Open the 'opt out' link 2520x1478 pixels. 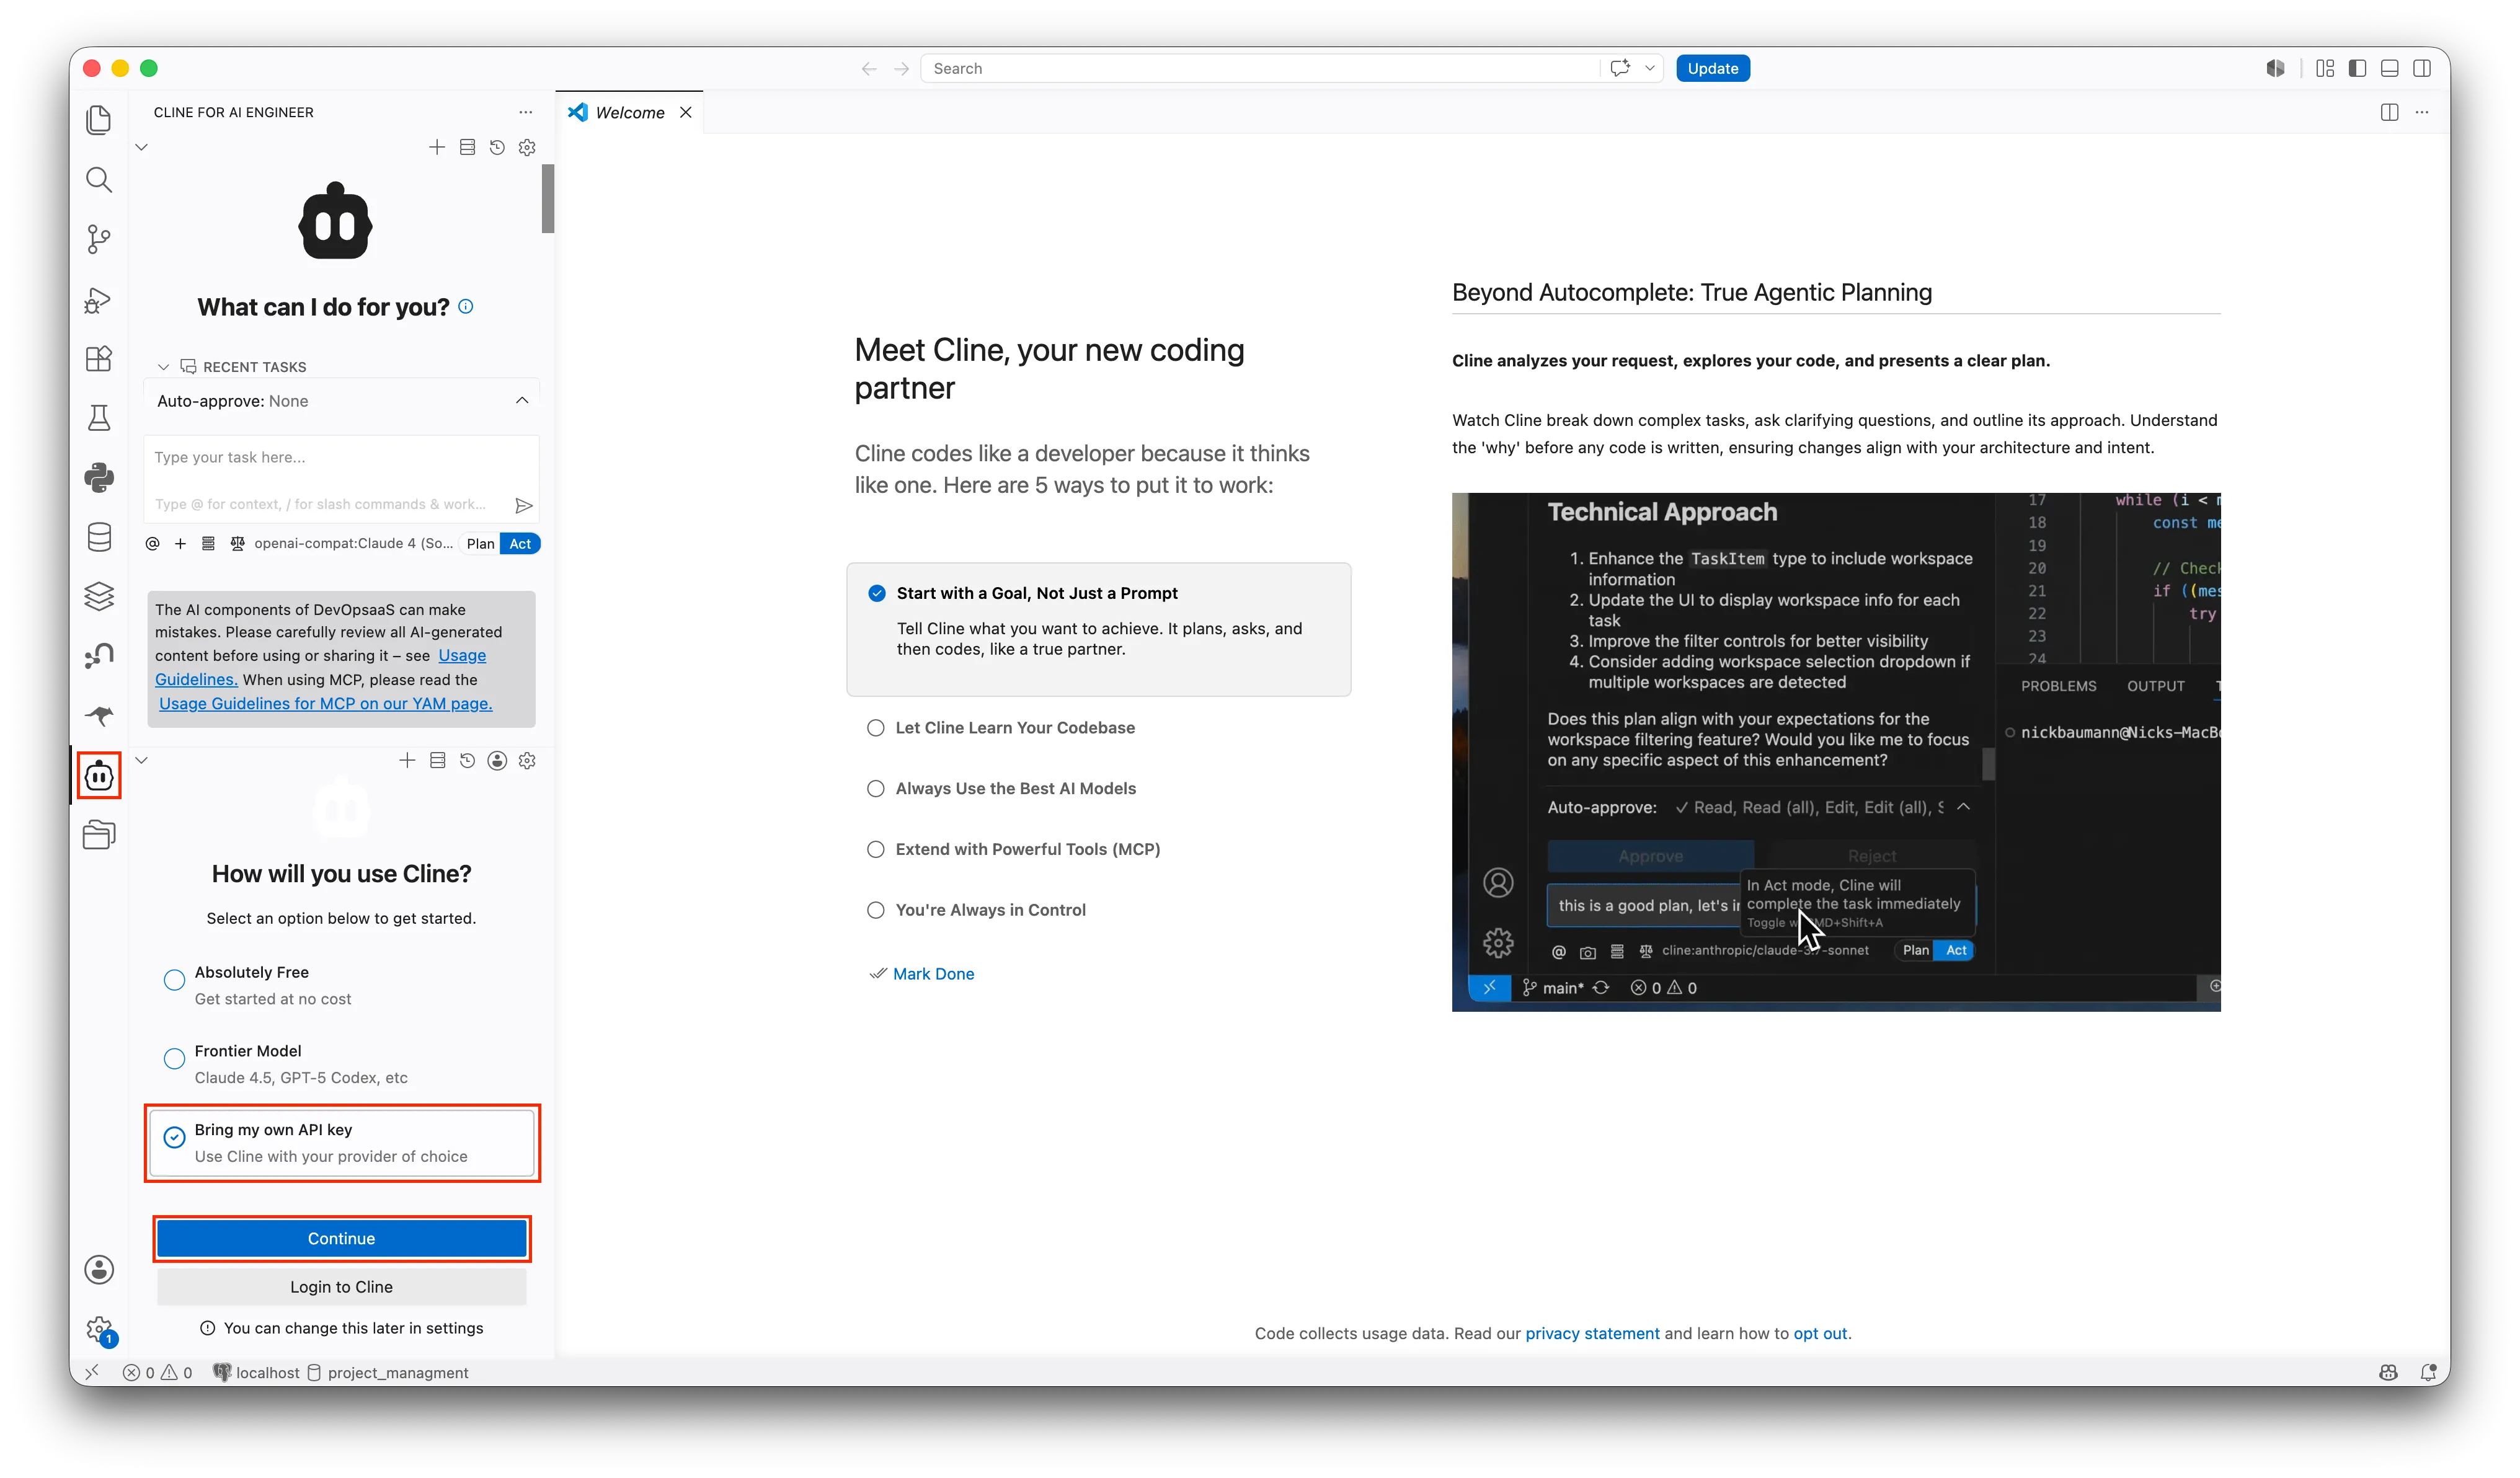(x=1820, y=1334)
